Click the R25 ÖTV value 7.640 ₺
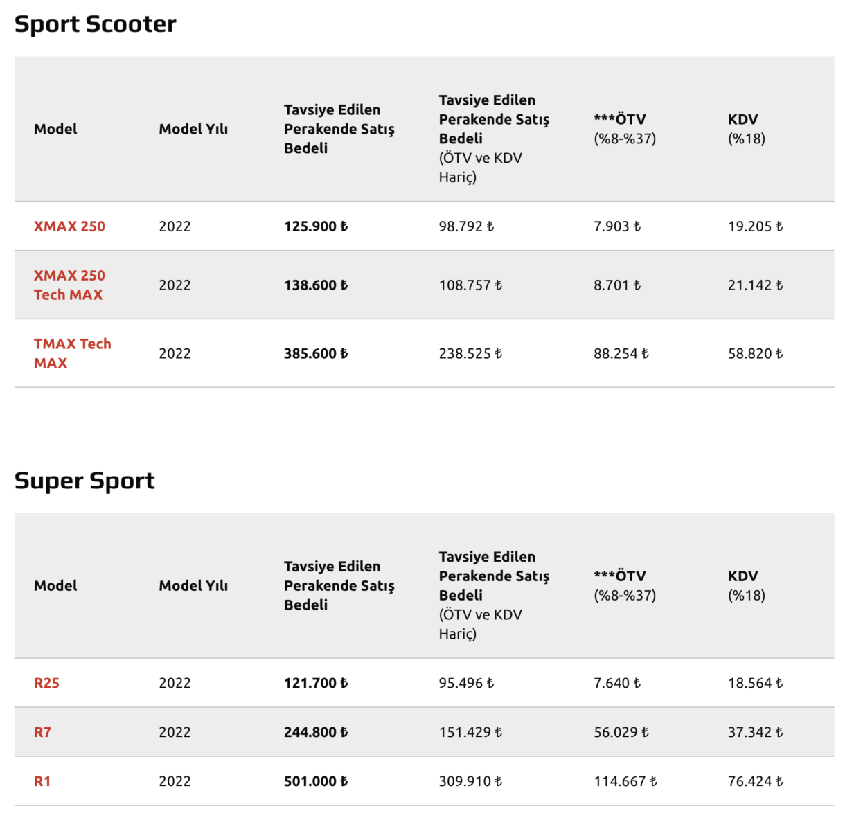This screenshot has height=818, width=845. pos(617,683)
